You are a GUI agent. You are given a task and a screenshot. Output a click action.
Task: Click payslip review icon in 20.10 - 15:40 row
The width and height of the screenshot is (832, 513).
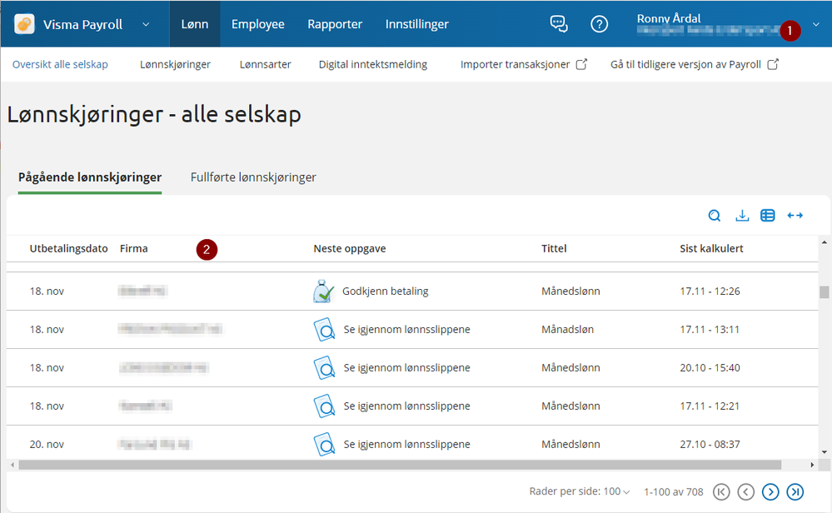[x=324, y=367]
